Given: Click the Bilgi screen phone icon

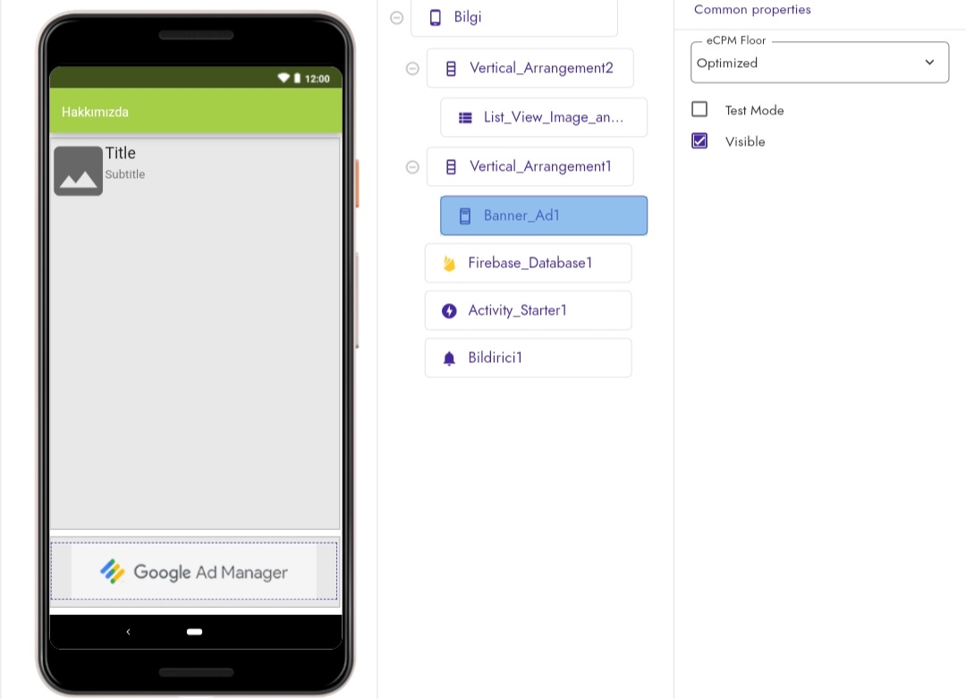Looking at the screenshot, I should 436,17.
